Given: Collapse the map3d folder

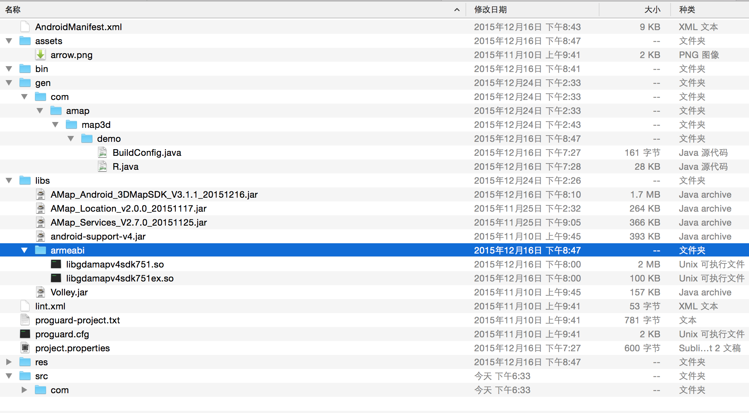Looking at the screenshot, I should click(55, 125).
